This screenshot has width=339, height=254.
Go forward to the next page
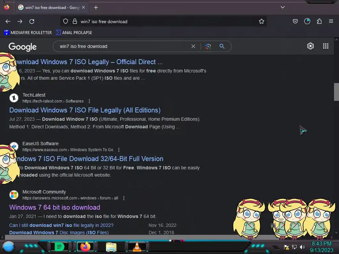pos(20,21)
